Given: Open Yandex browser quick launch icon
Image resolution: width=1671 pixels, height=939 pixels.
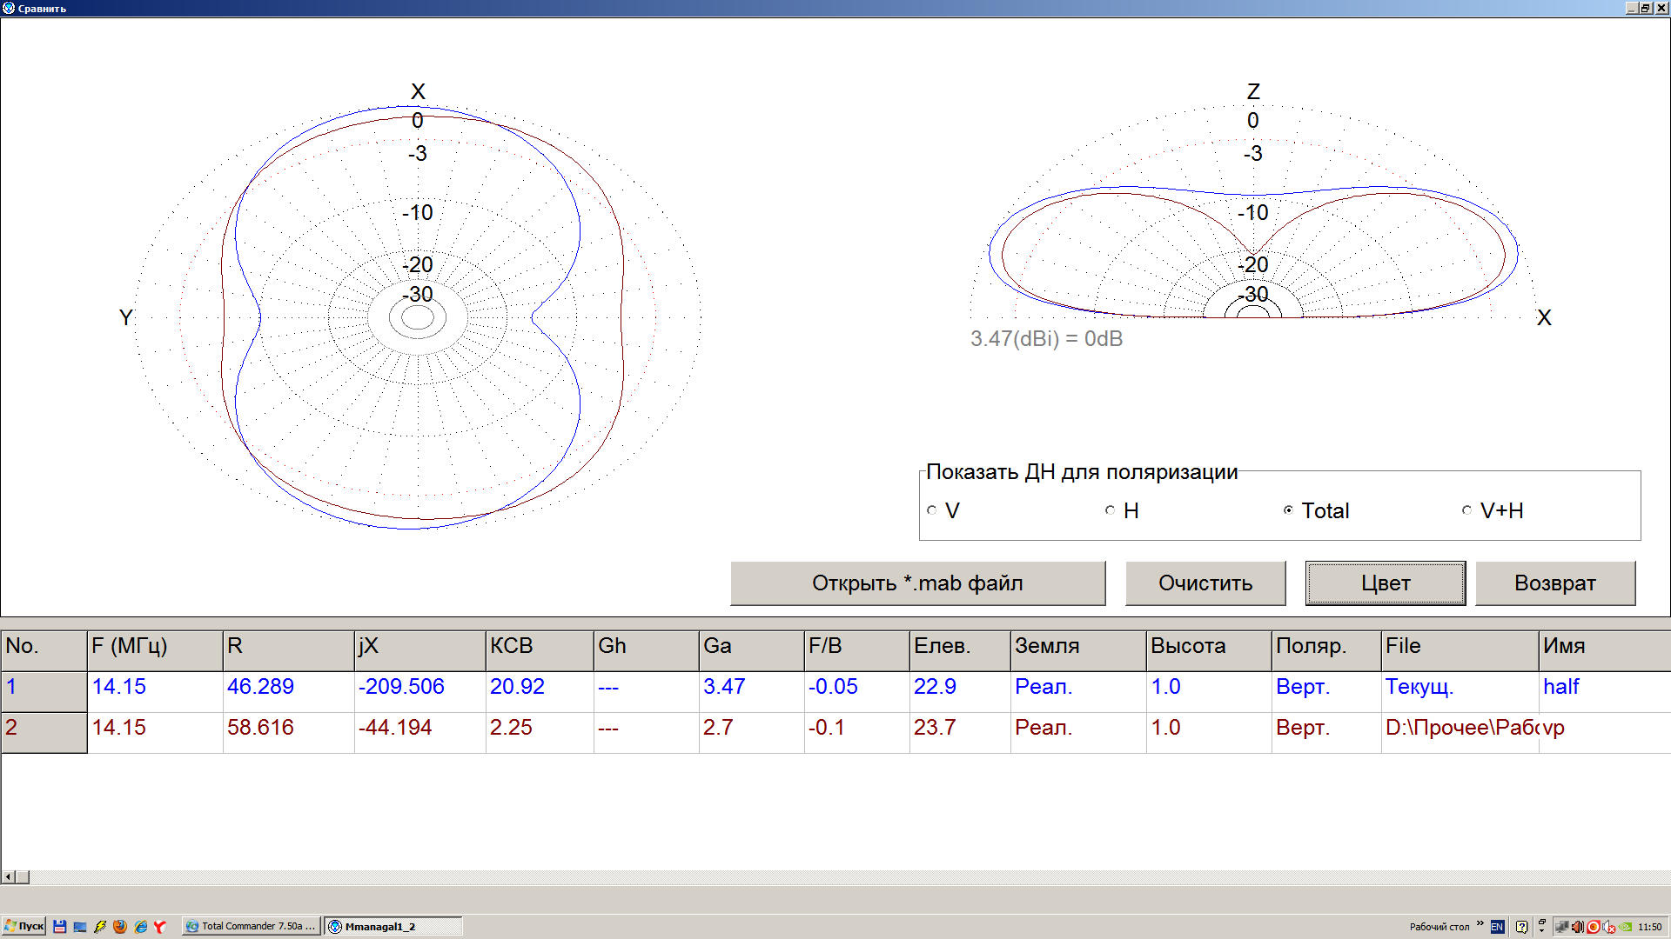Looking at the screenshot, I should click(x=160, y=927).
